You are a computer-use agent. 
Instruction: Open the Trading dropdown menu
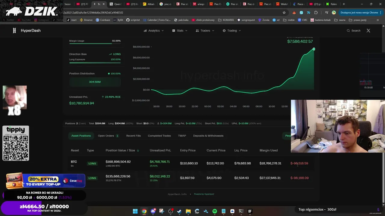232,31
